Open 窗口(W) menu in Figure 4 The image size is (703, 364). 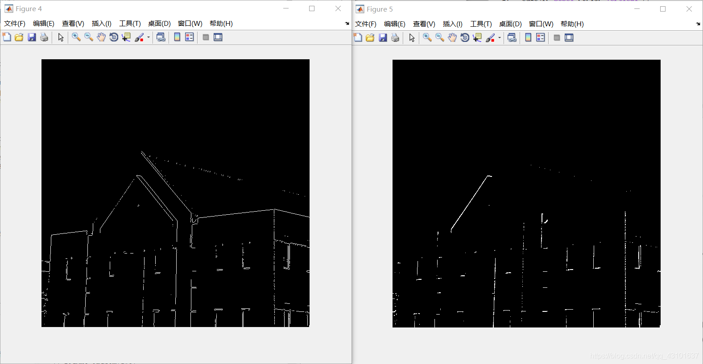[190, 24]
